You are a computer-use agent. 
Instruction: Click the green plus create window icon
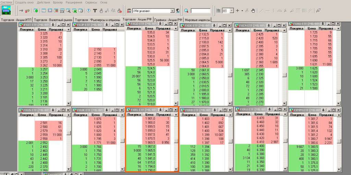point(36,11)
